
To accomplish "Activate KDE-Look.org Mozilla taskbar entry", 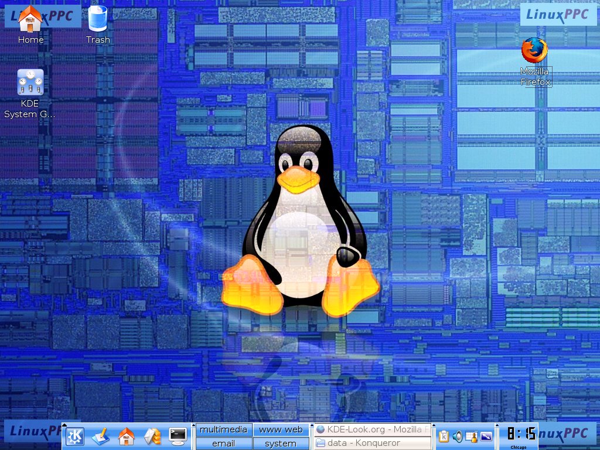I will [372, 429].
